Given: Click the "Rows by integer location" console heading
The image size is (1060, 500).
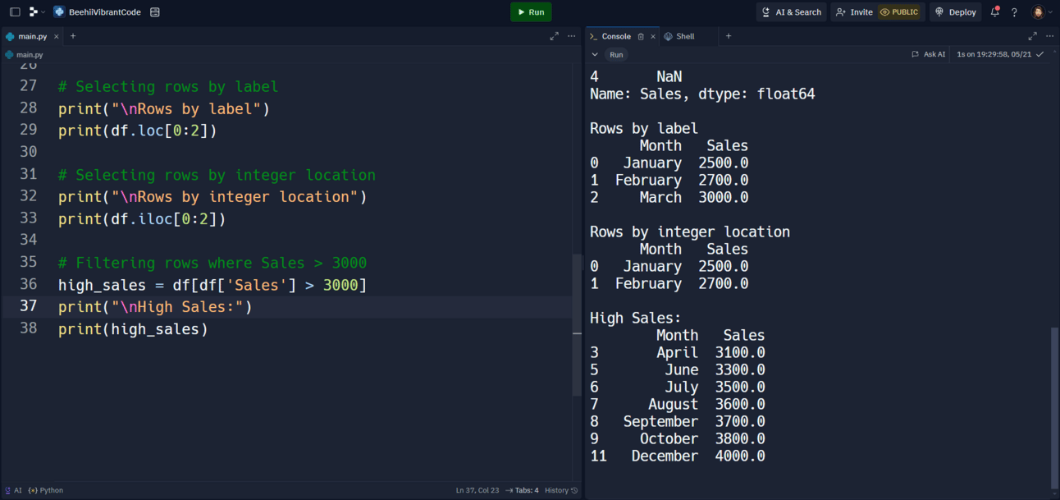Looking at the screenshot, I should pos(690,232).
